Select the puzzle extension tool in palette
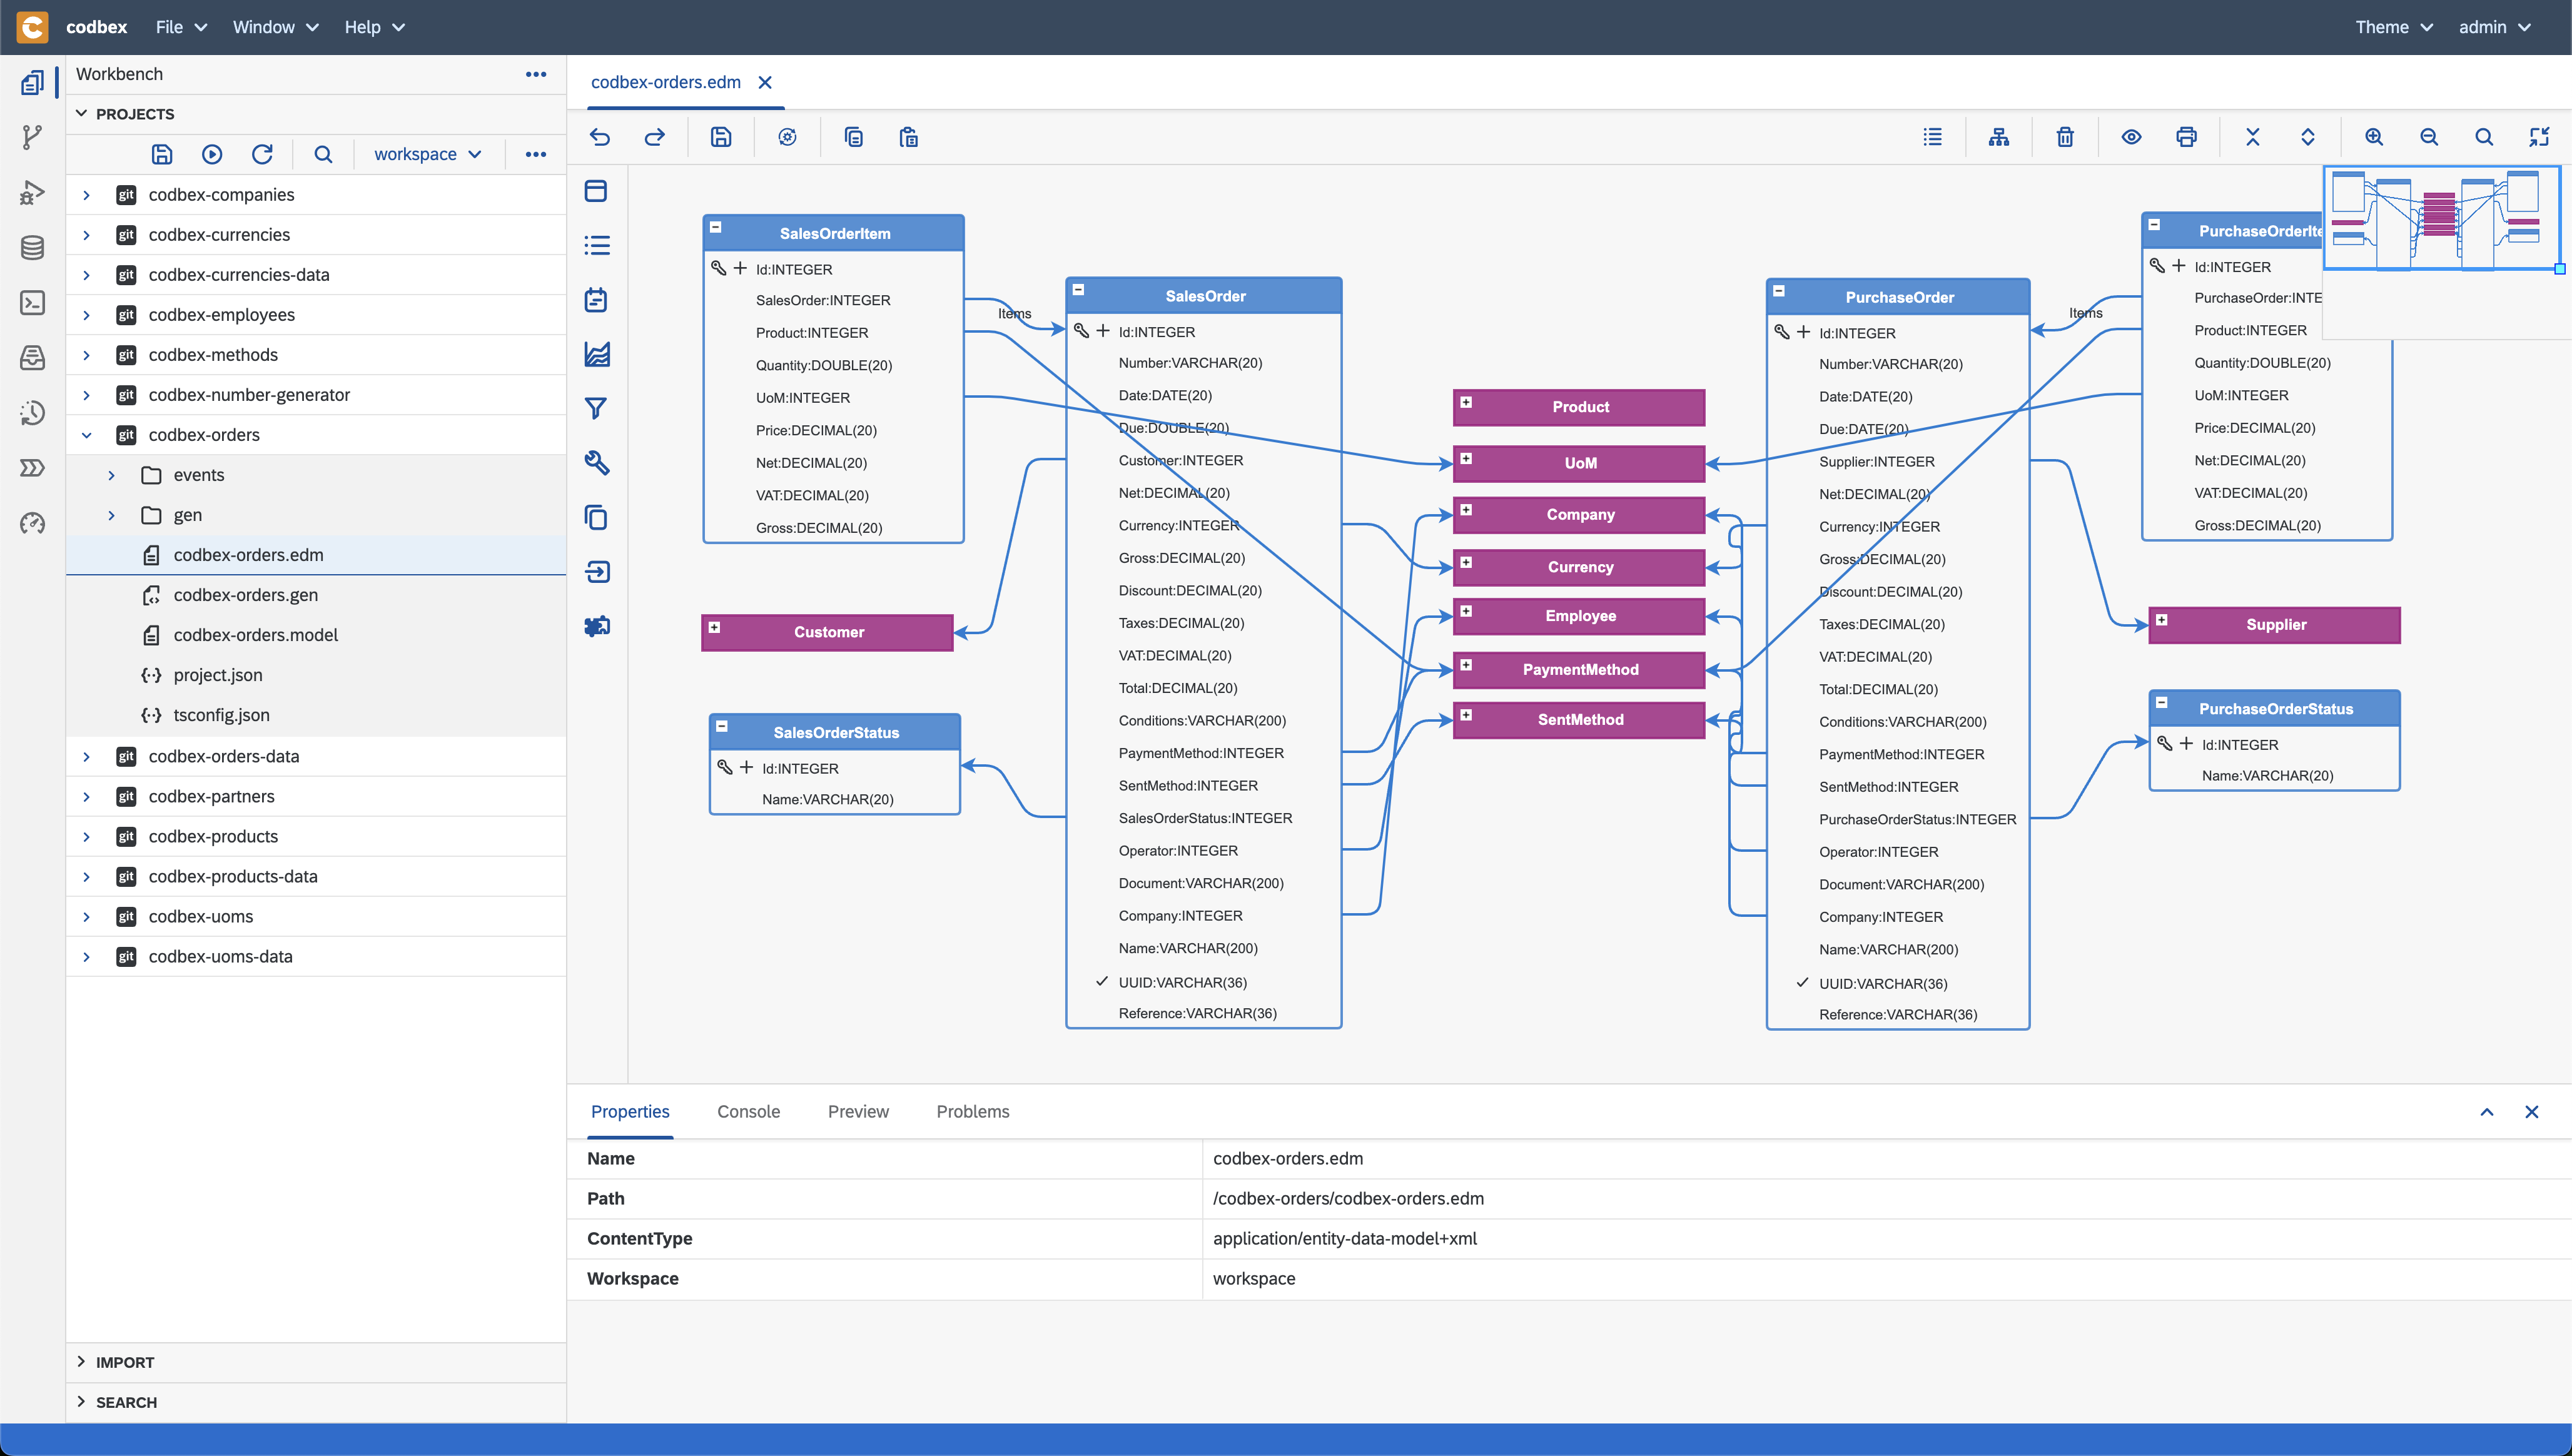2572x1456 pixels. click(596, 626)
